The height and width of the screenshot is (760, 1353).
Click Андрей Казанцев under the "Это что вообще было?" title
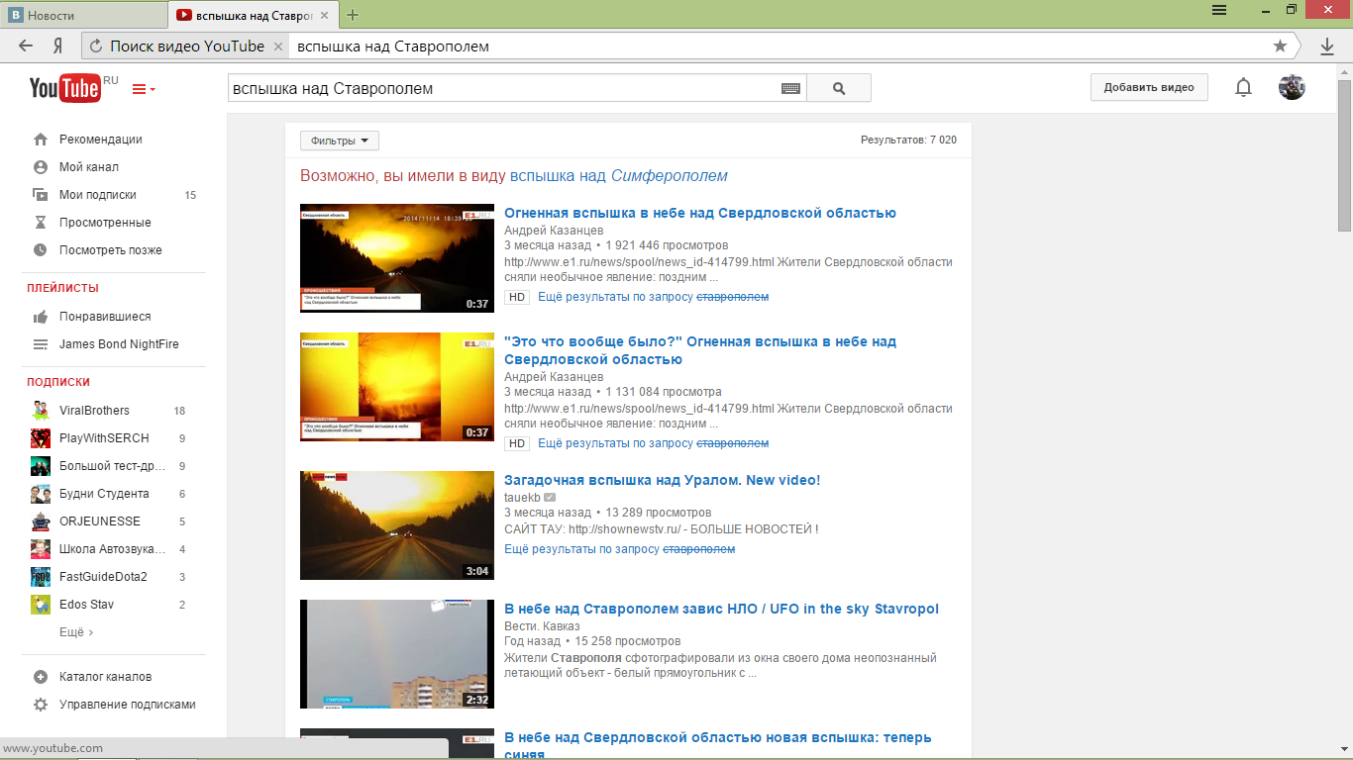point(554,376)
